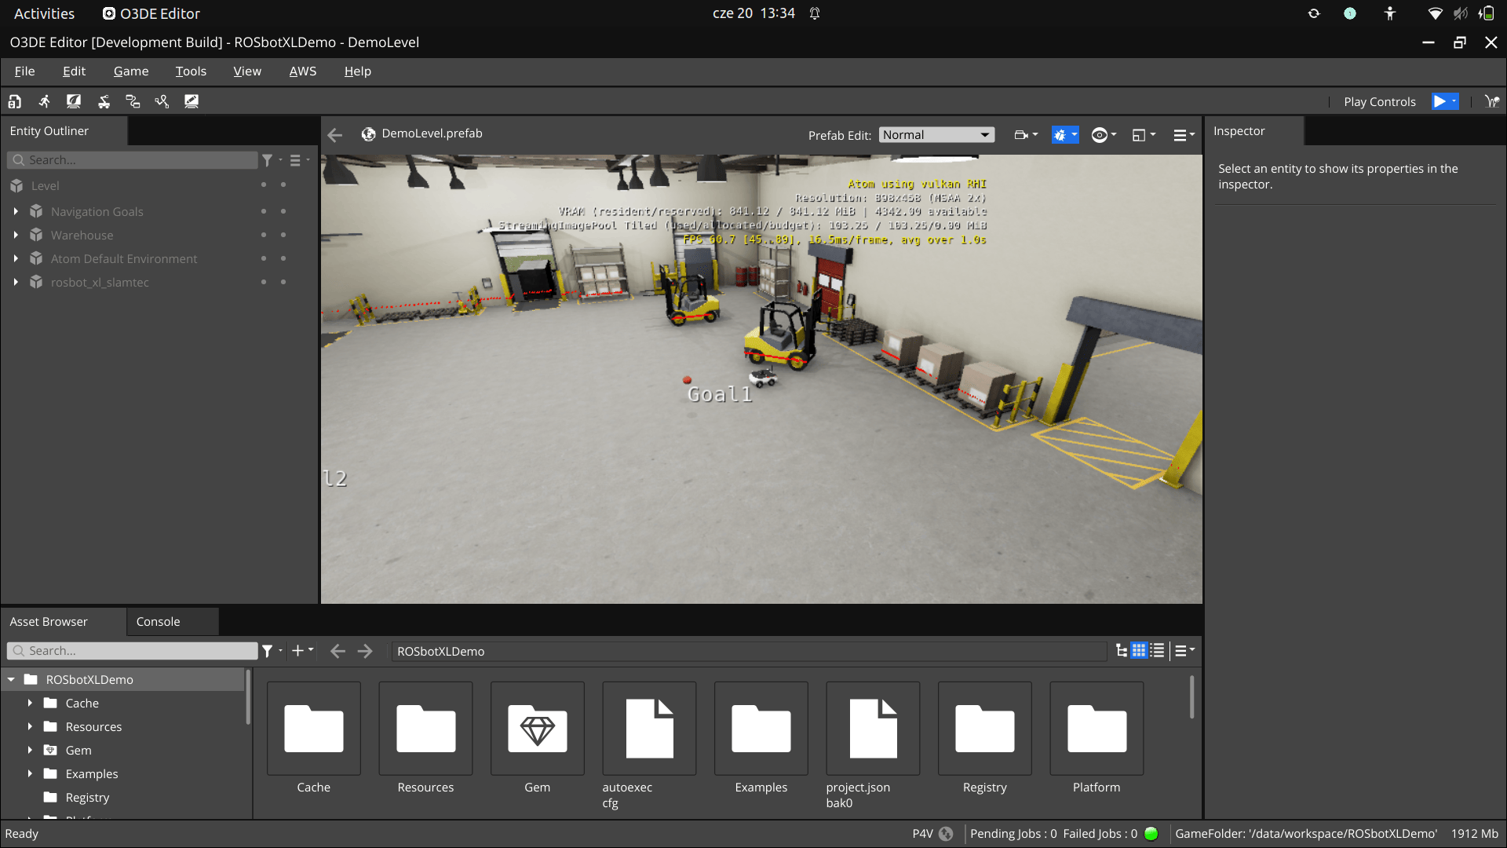Image resolution: width=1507 pixels, height=848 pixels.
Task: Click the Play game button
Action: pos(1439,101)
